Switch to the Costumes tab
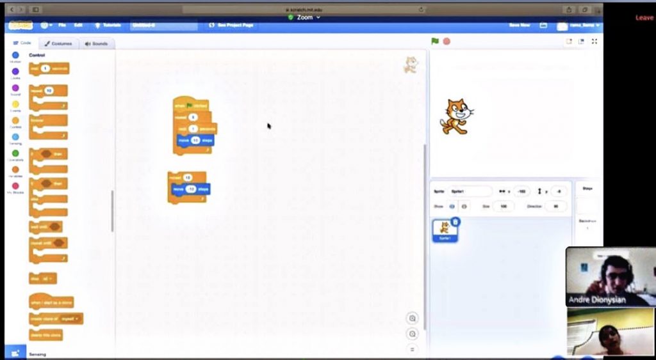 pos(59,43)
